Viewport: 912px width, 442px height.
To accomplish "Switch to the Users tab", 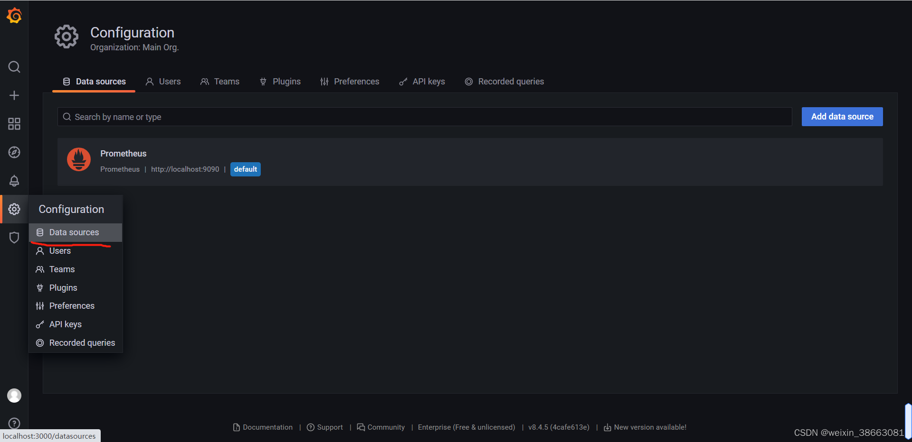I will [163, 82].
